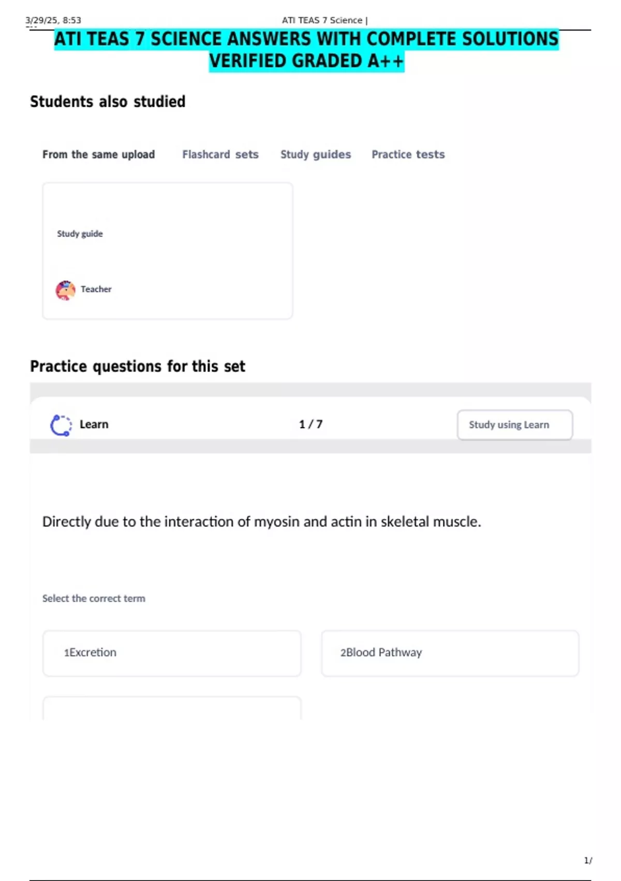Click the Learn mode circular icon

tap(61, 425)
